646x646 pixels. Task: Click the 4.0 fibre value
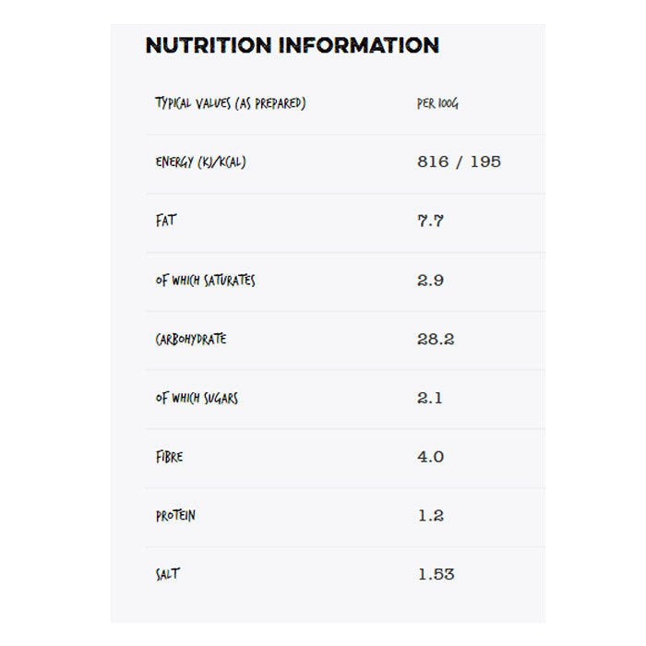430,457
